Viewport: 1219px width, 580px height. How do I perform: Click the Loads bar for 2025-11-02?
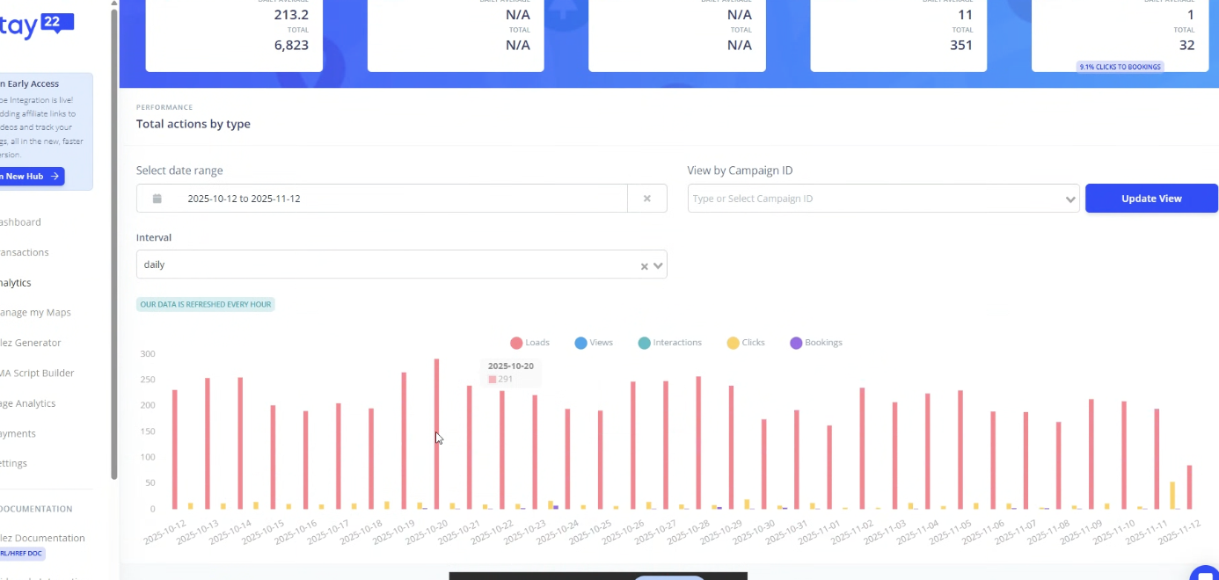(x=862, y=448)
